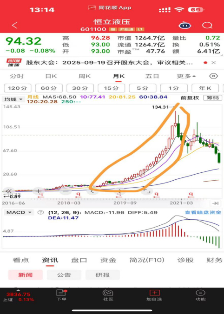Open search with the magnifier icon

207,26
